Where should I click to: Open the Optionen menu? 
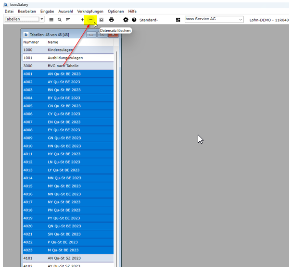click(115, 11)
